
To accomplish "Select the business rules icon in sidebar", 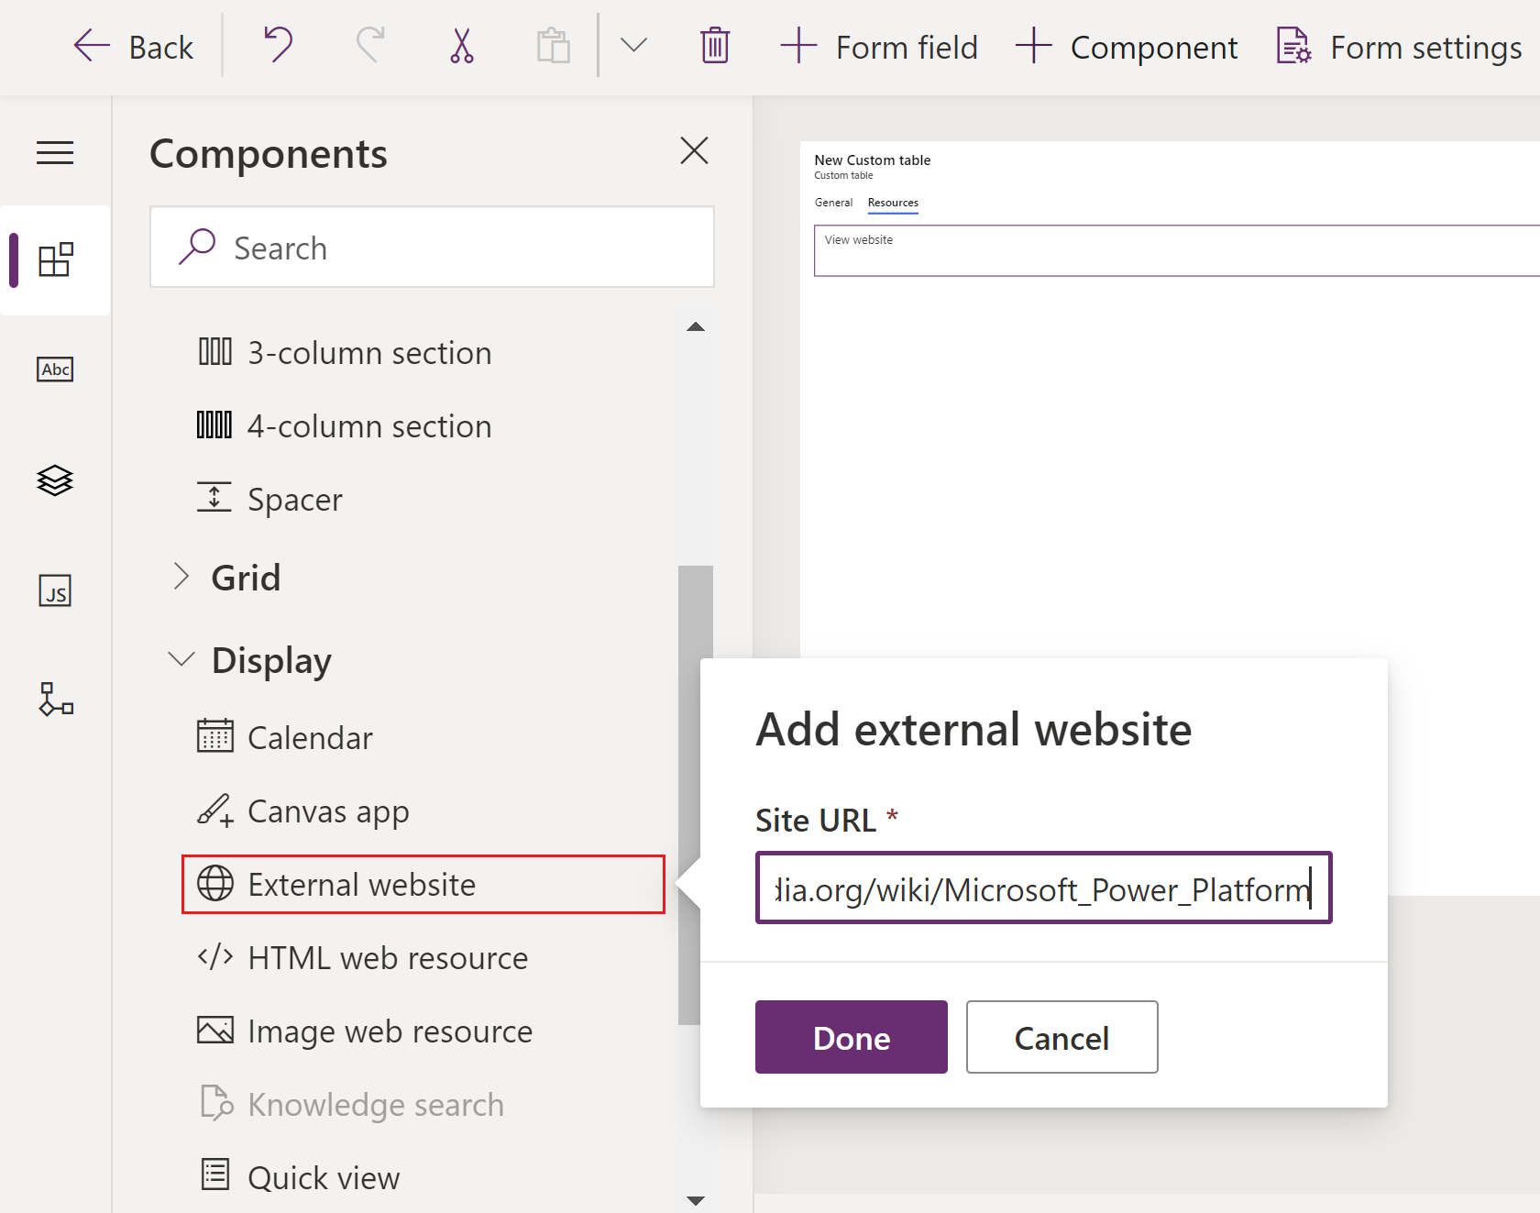I will click(x=55, y=700).
